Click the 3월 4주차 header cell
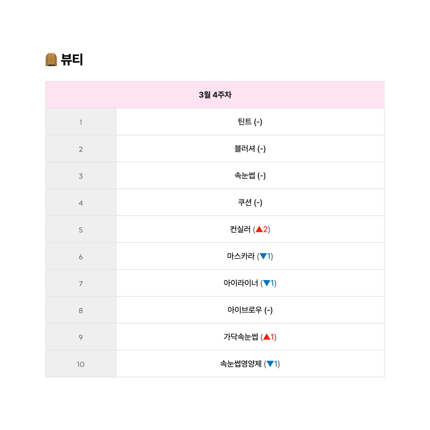This screenshot has width=430, height=430. click(215, 94)
